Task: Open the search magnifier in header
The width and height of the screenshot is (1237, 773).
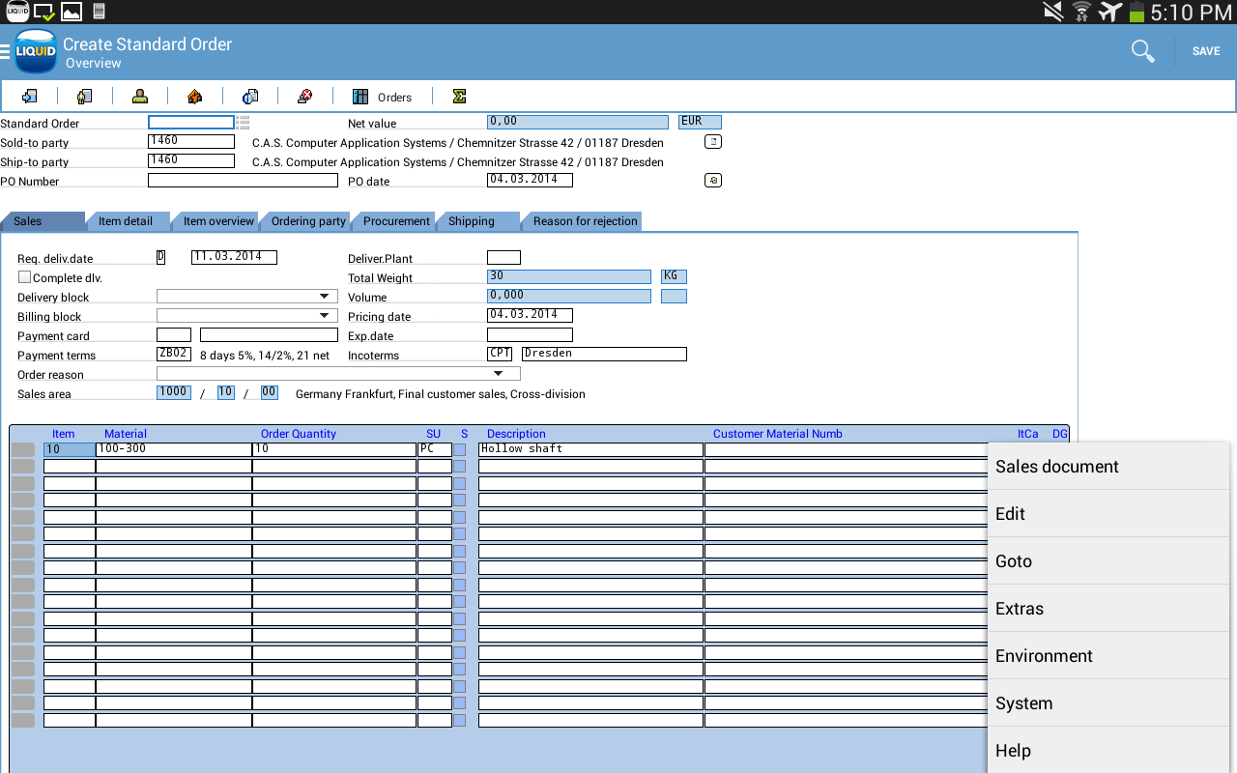Action: coord(1143,51)
